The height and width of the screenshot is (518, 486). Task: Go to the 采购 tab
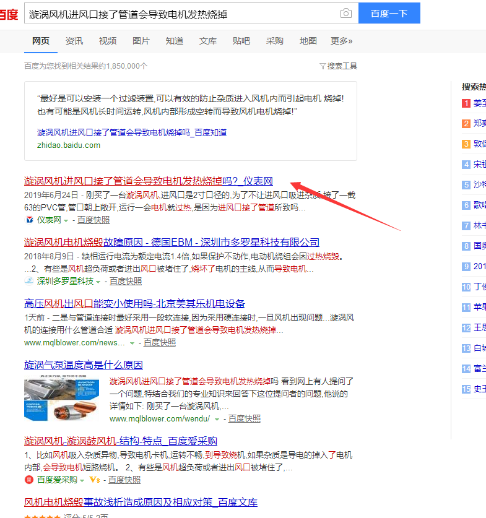click(x=274, y=41)
